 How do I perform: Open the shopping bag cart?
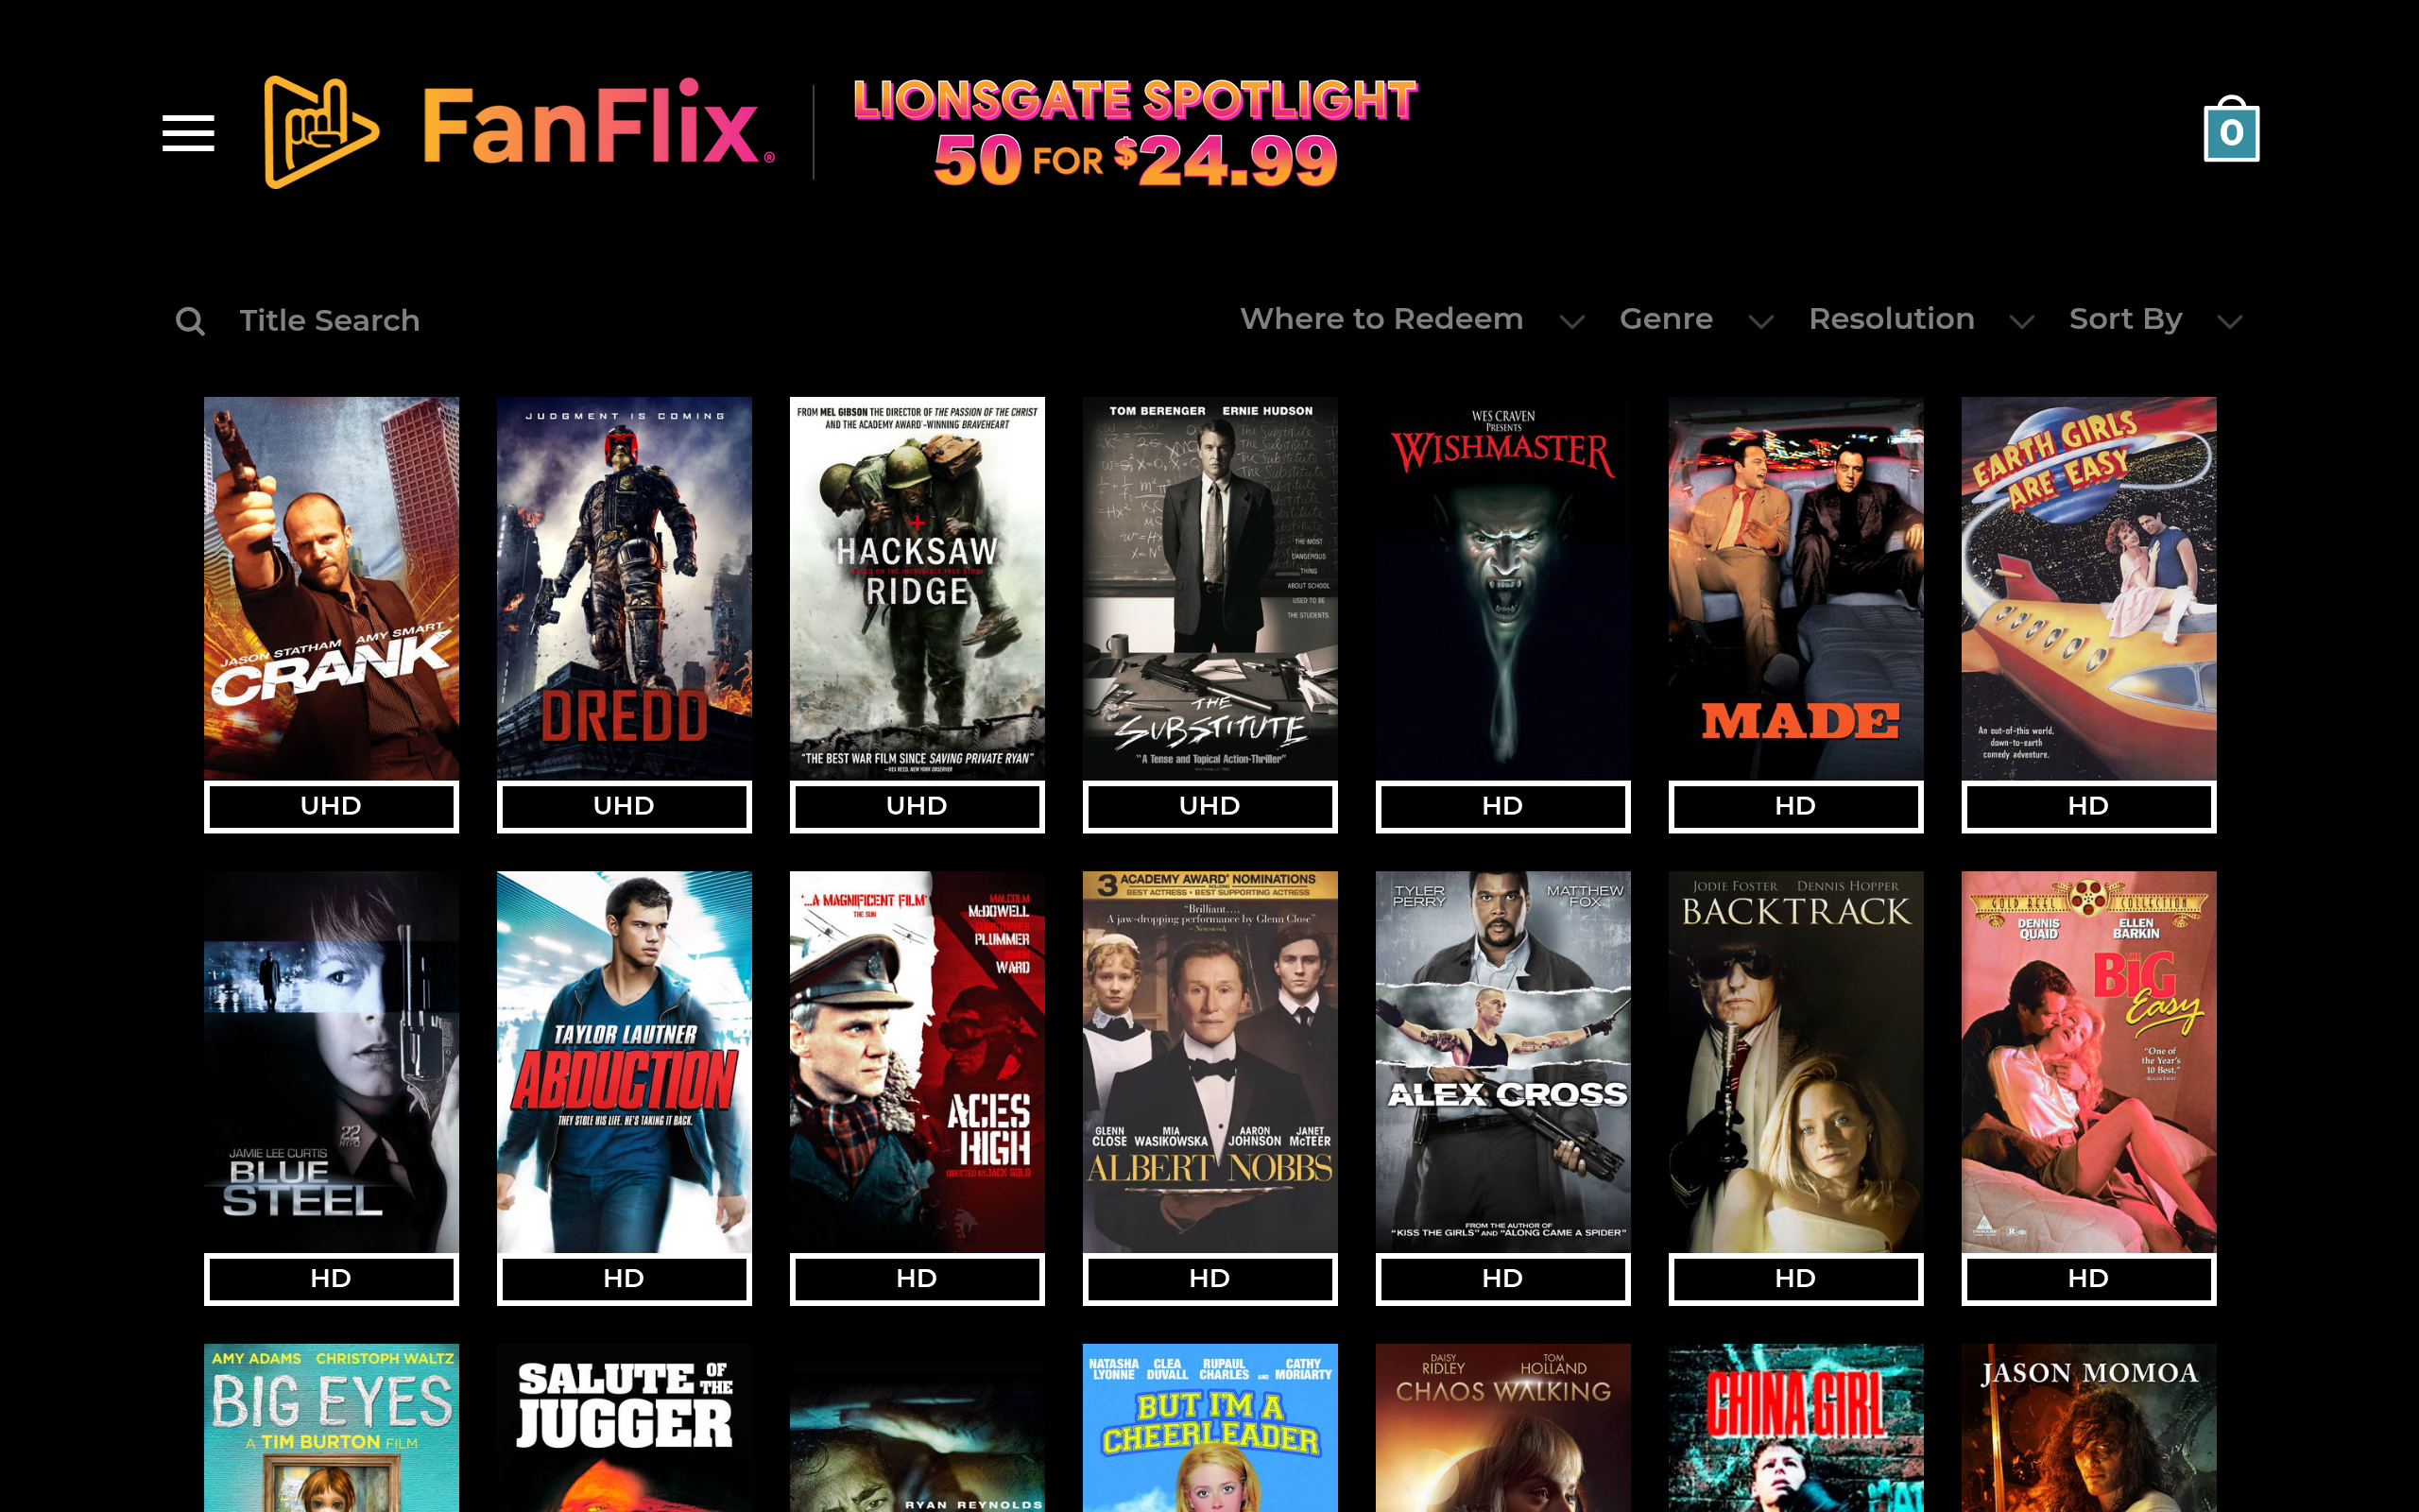tap(2231, 129)
